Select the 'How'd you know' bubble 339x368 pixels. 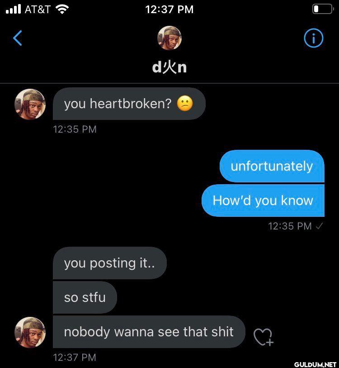point(263,201)
